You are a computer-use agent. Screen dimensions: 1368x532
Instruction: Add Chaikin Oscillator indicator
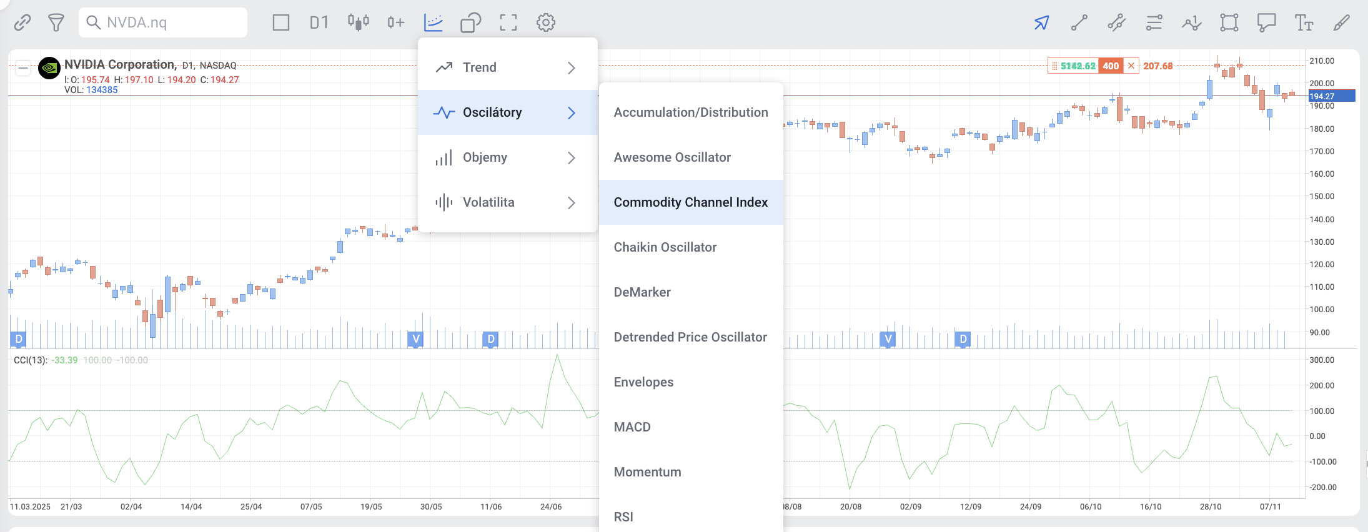coord(691,247)
